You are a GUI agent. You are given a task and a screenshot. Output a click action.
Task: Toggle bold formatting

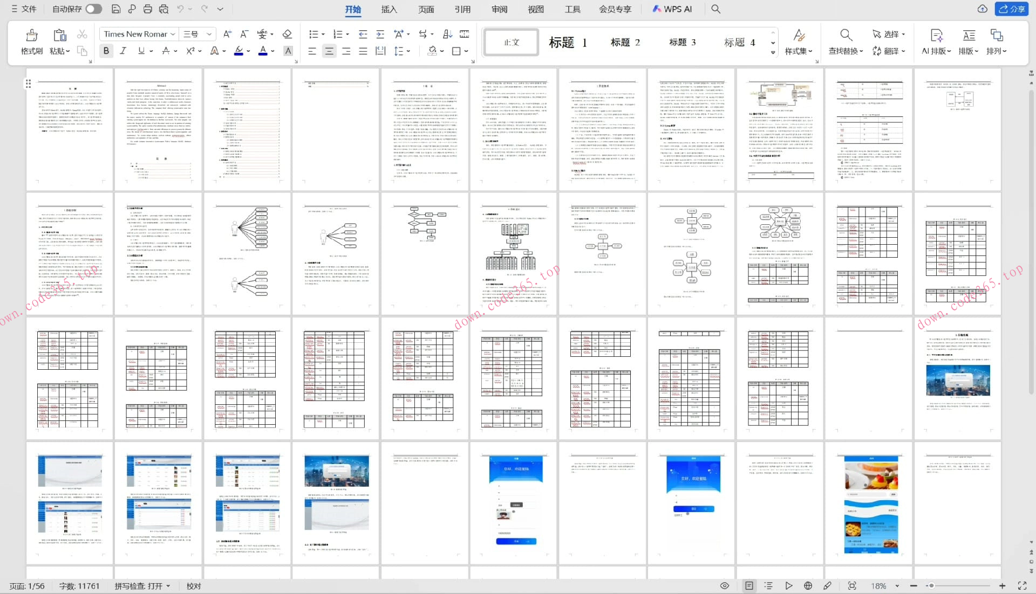coord(106,51)
